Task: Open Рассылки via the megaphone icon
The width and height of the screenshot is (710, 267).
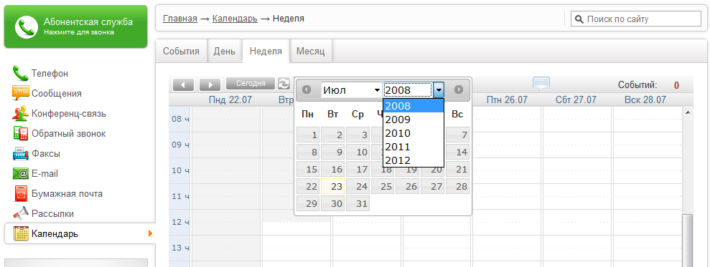Action: [20, 213]
